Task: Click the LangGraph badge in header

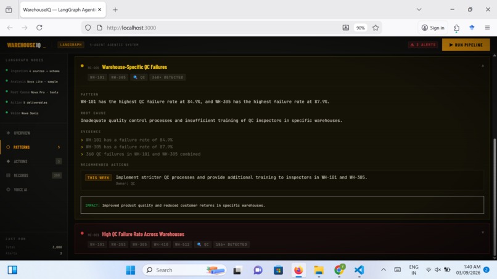Action: [x=71, y=45]
